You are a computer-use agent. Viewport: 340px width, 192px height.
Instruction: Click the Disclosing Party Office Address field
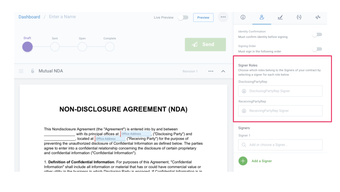(x=136, y=134)
